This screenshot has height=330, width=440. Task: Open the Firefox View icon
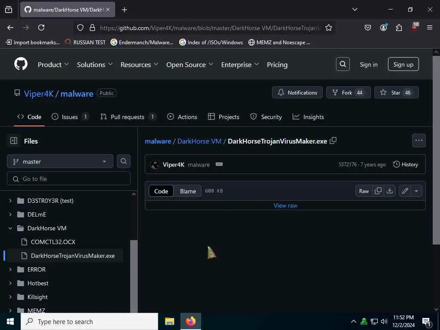click(x=9, y=9)
